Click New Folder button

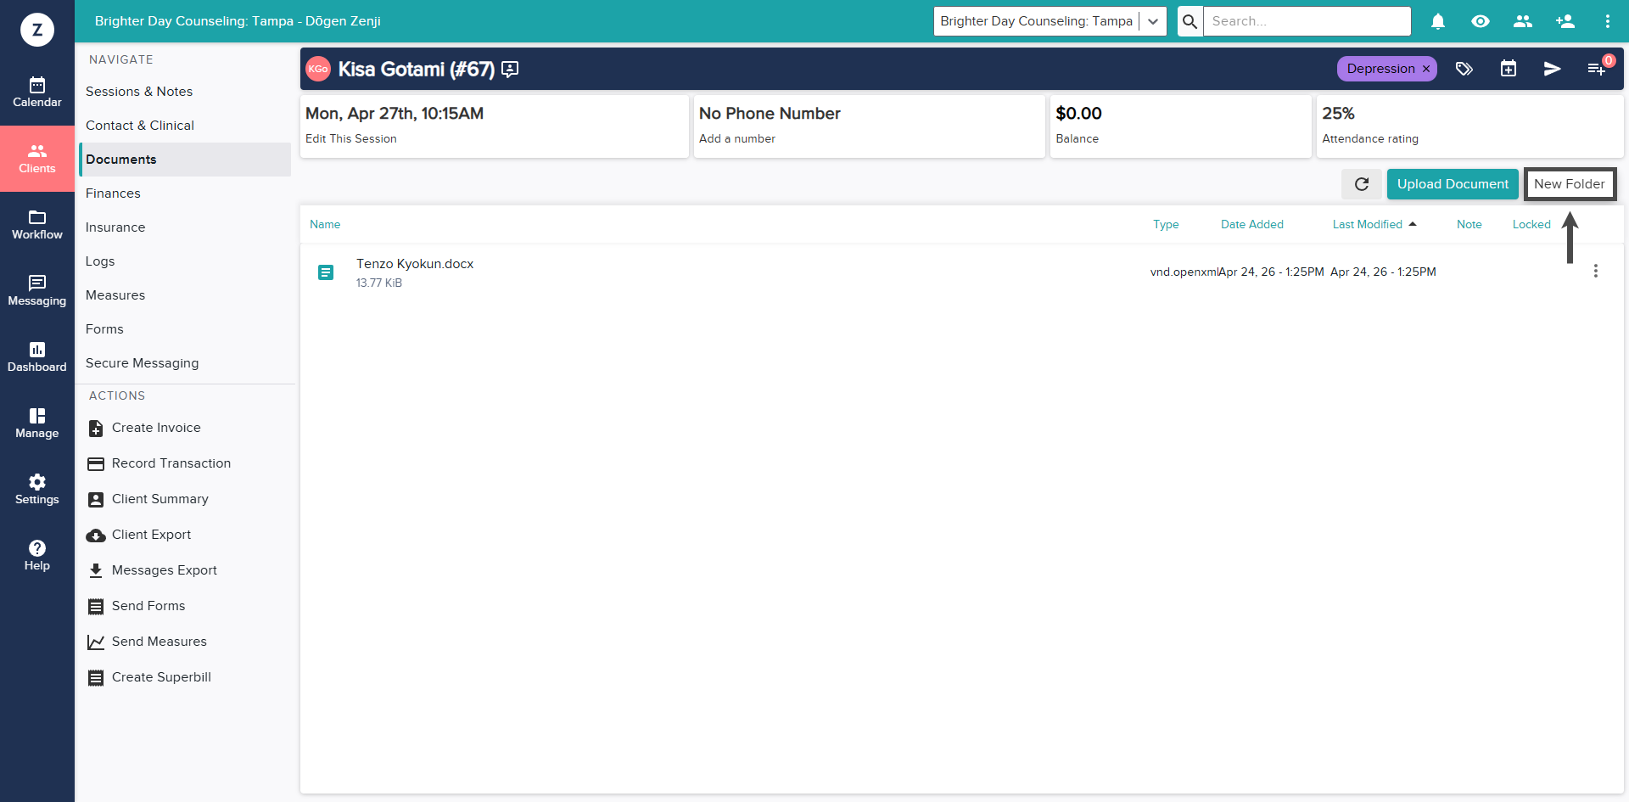pyautogui.click(x=1570, y=184)
